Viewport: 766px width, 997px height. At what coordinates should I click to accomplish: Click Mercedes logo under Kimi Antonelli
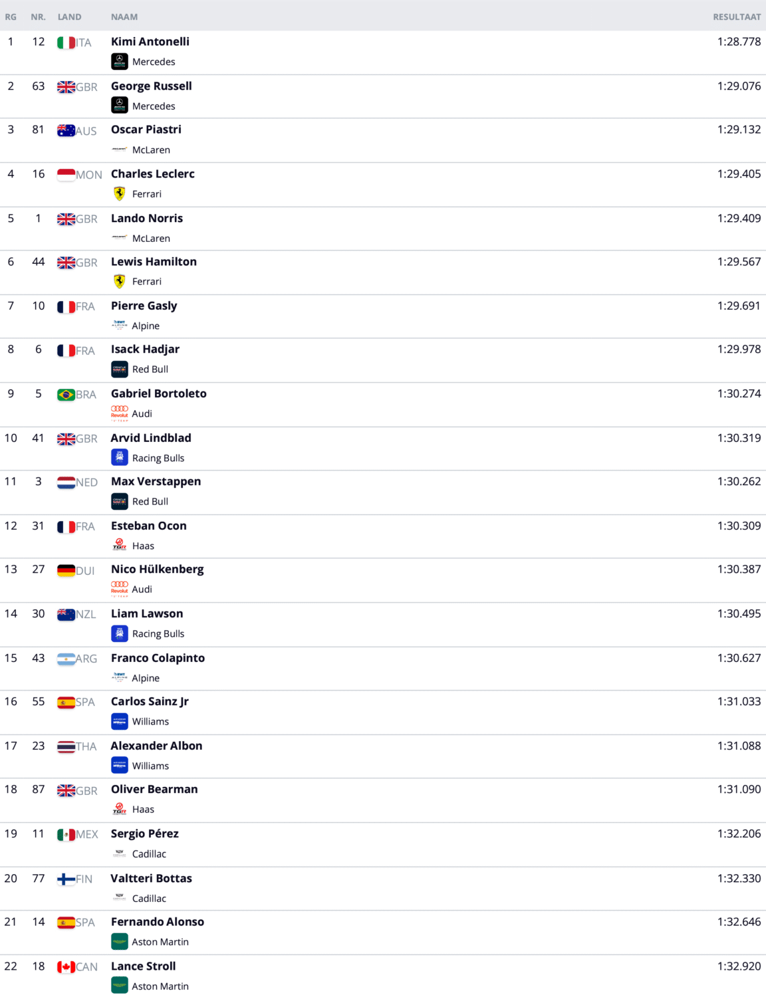[x=119, y=62]
